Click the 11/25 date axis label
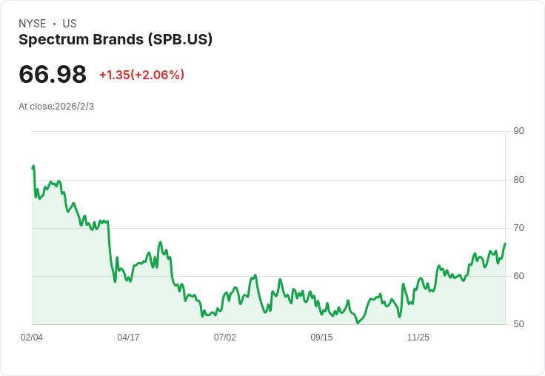The width and height of the screenshot is (545, 376). click(x=418, y=337)
